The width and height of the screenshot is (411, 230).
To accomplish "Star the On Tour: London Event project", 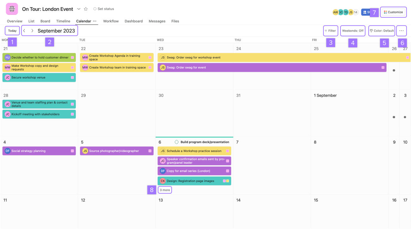I will [x=85, y=9].
